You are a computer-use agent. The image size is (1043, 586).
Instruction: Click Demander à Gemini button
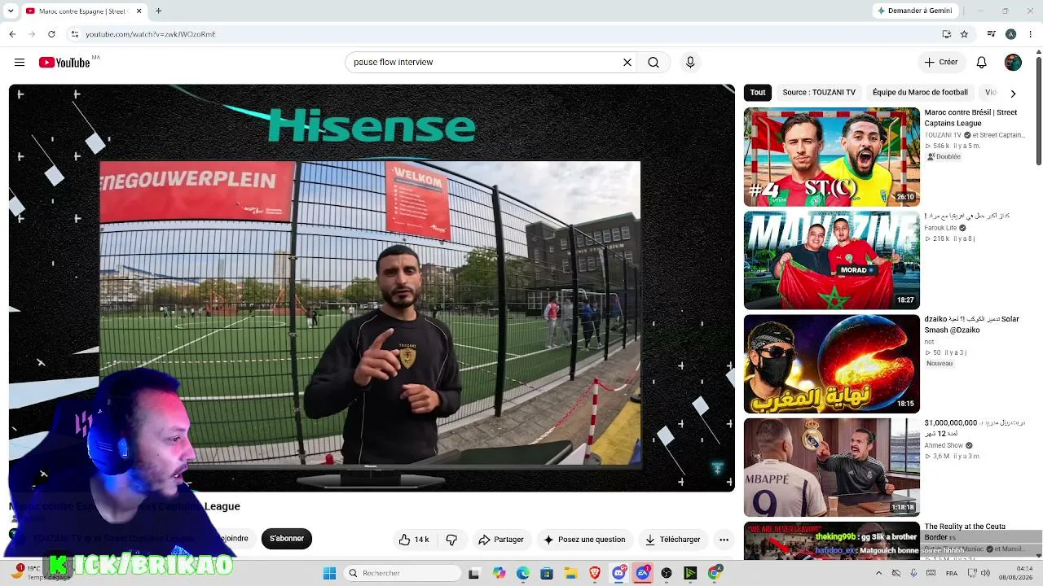pos(914,11)
